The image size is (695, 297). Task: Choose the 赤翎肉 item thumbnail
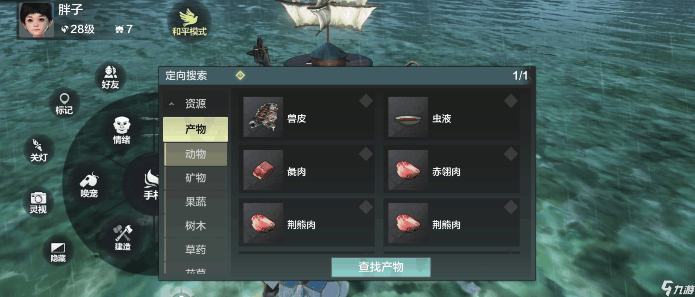pos(408,170)
